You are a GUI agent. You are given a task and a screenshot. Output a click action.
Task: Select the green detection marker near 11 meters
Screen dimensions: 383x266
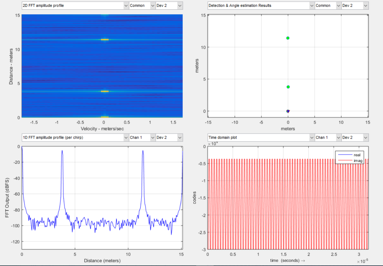pos(288,38)
